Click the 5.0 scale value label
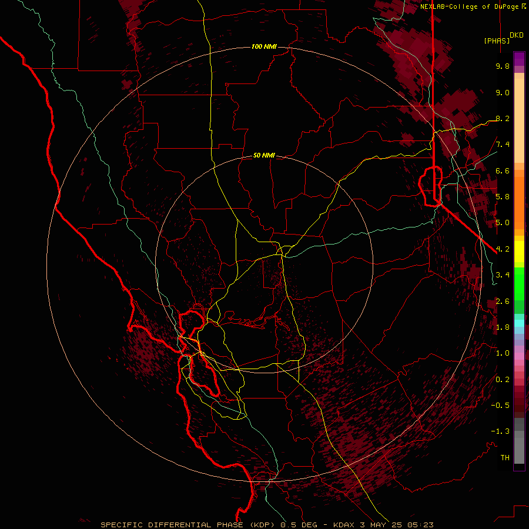The height and width of the screenshot is (529, 529). pyautogui.click(x=503, y=223)
